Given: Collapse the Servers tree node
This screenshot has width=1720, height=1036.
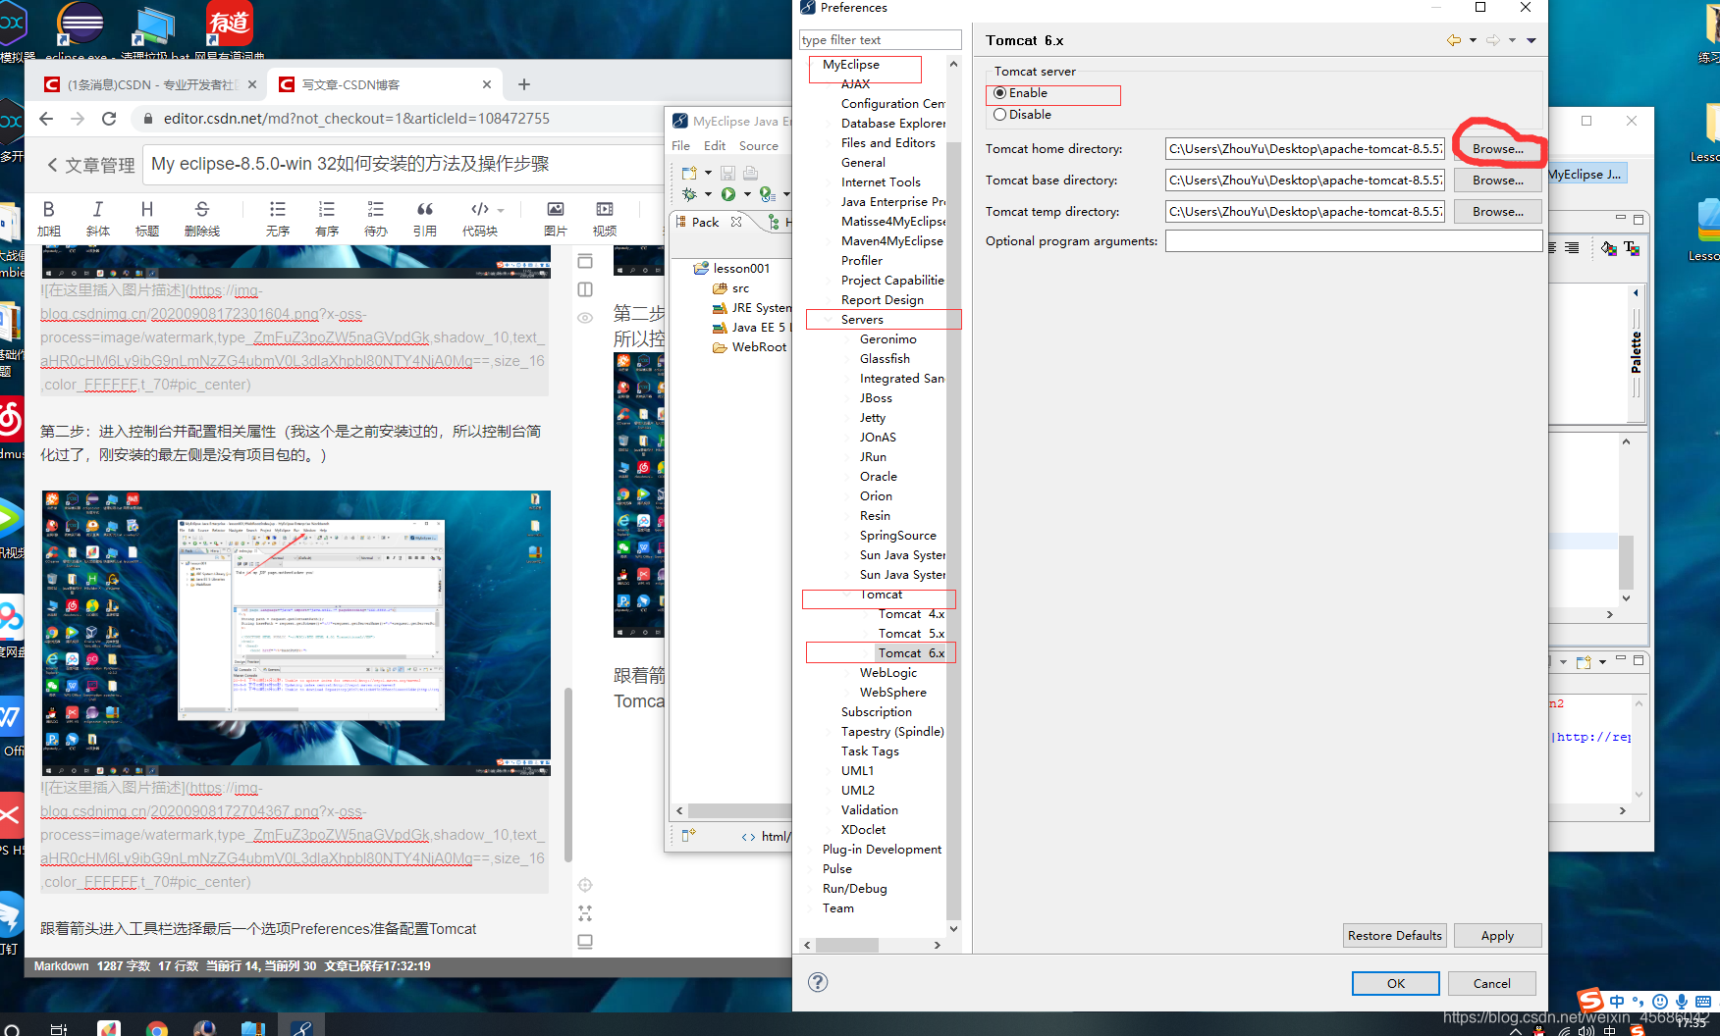Looking at the screenshot, I should pyautogui.click(x=830, y=320).
